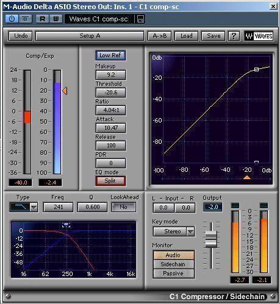Image resolution: width=280 pixels, height=304 pixels.
Task: Open the filter Type dropdown arrow
Action: (x=34, y=207)
